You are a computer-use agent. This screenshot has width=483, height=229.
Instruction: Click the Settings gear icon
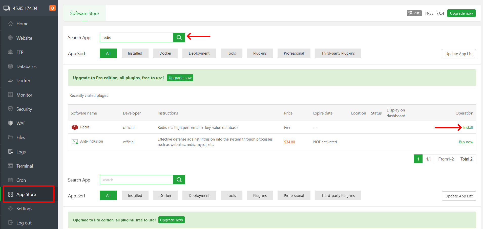(x=10, y=209)
